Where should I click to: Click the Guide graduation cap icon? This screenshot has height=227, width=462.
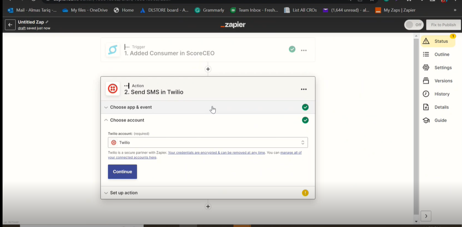tap(426, 120)
